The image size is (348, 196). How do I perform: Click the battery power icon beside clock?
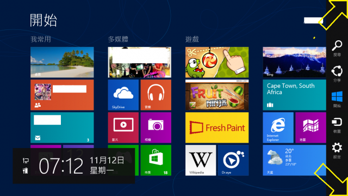click(x=26, y=170)
